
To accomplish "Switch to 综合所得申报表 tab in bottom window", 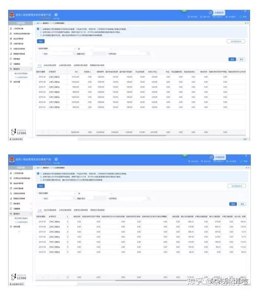I will coord(50,210).
